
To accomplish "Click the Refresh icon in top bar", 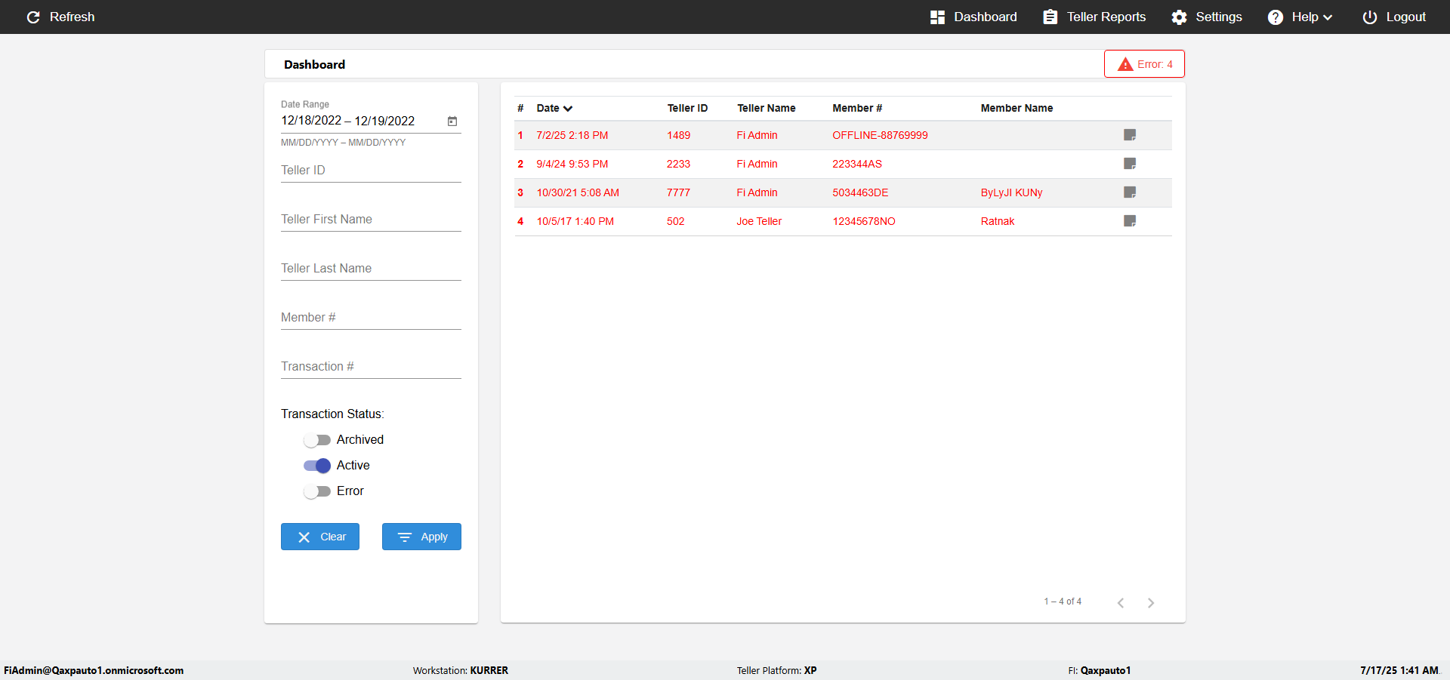I will pyautogui.click(x=33, y=17).
